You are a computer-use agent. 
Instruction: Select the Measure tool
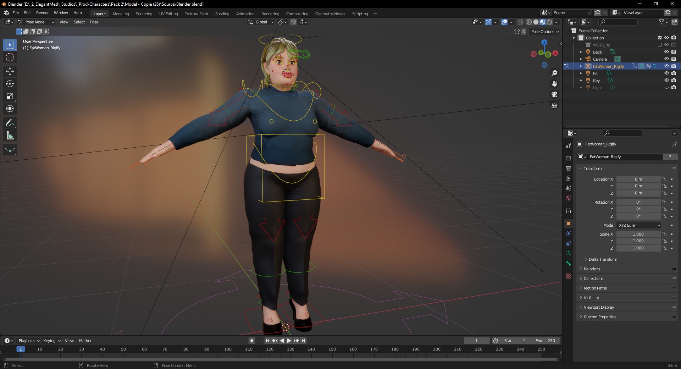10,136
